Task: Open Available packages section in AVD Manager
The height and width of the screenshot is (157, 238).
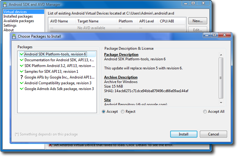Action: click(19, 21)
